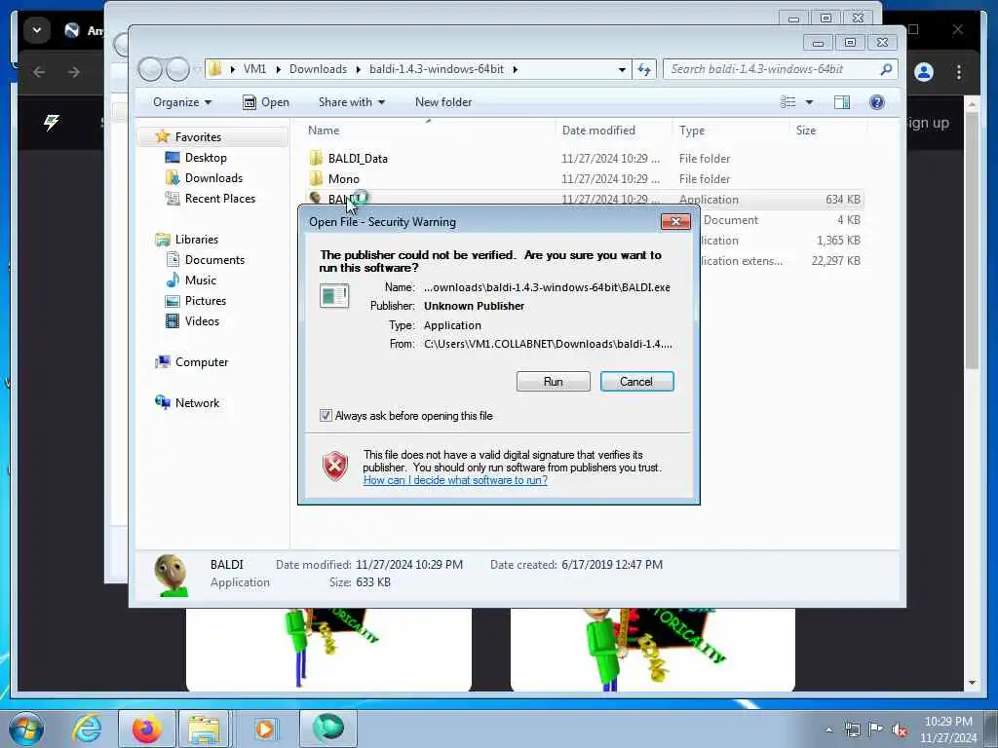
Task: Click the refresh button beside address bar
Action: coord(644,69)
